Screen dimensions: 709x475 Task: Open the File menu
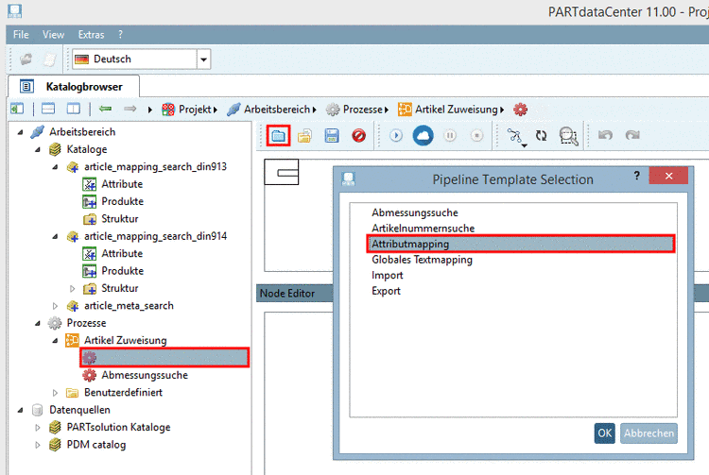(x=21, y=34)
